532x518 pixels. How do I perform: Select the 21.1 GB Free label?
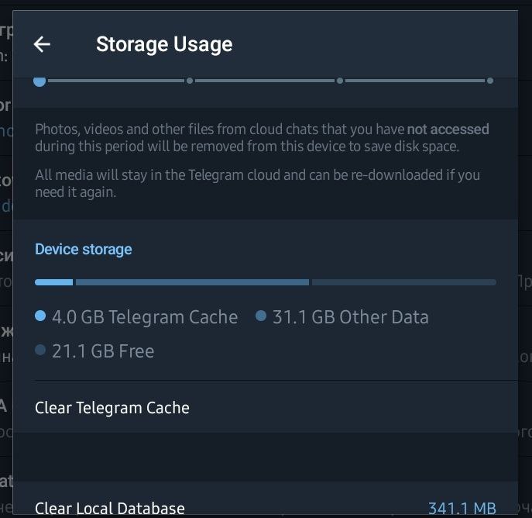pyautogui.click(x=103, y=351)
